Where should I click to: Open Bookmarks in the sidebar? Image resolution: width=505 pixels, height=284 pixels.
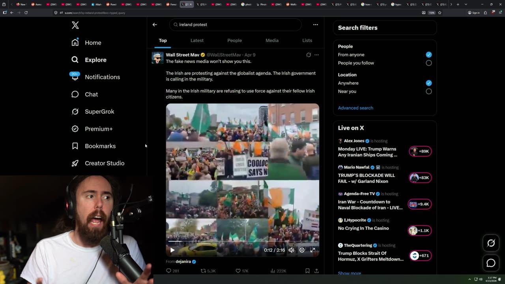pyautogui.click(x=94, y=146)
